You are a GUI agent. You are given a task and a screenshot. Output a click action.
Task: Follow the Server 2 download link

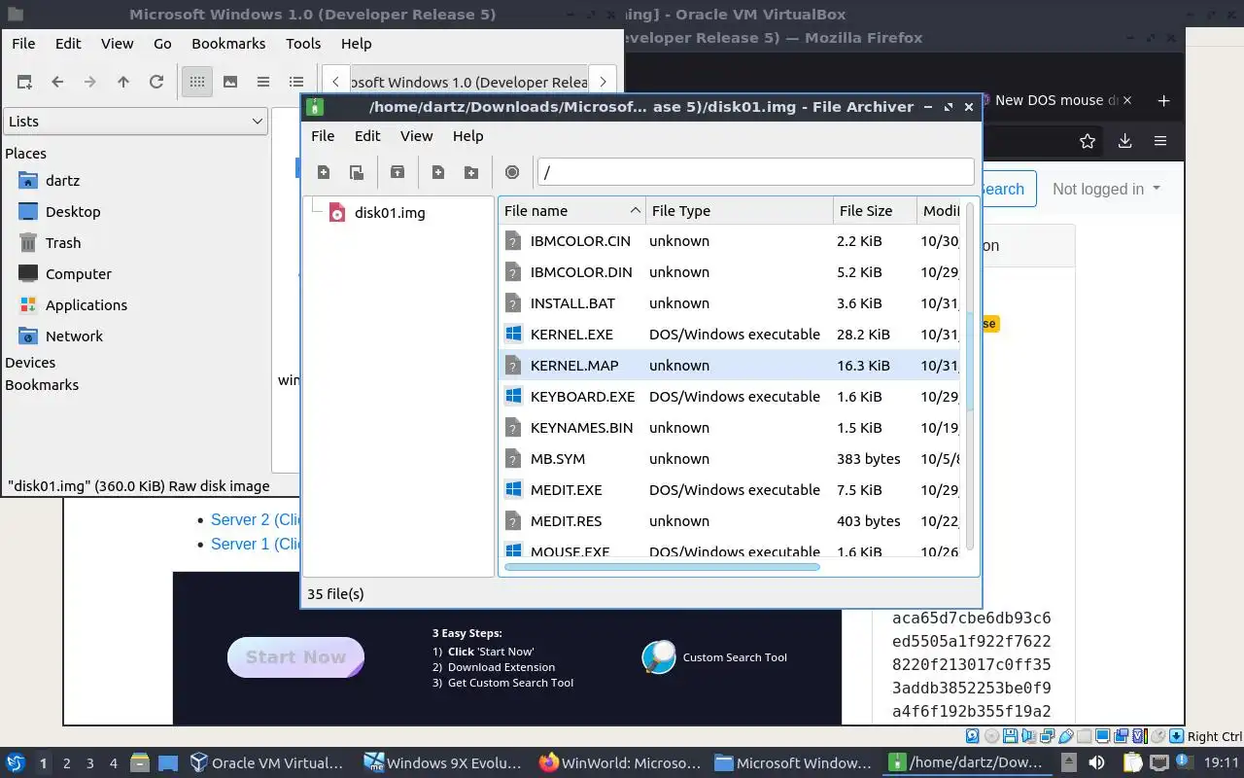257,519
